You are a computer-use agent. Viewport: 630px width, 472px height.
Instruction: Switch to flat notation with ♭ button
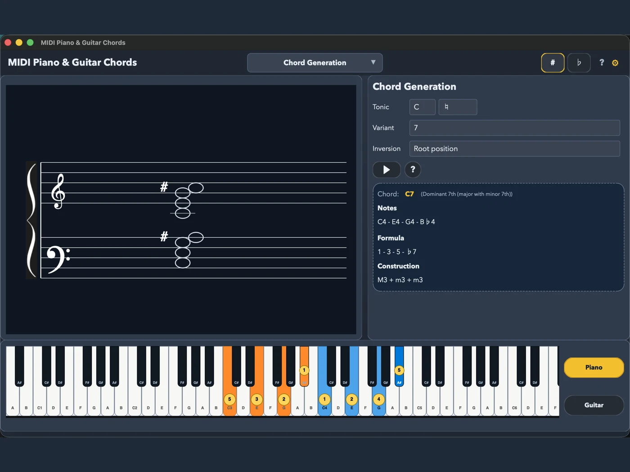(x=579, y=62)
